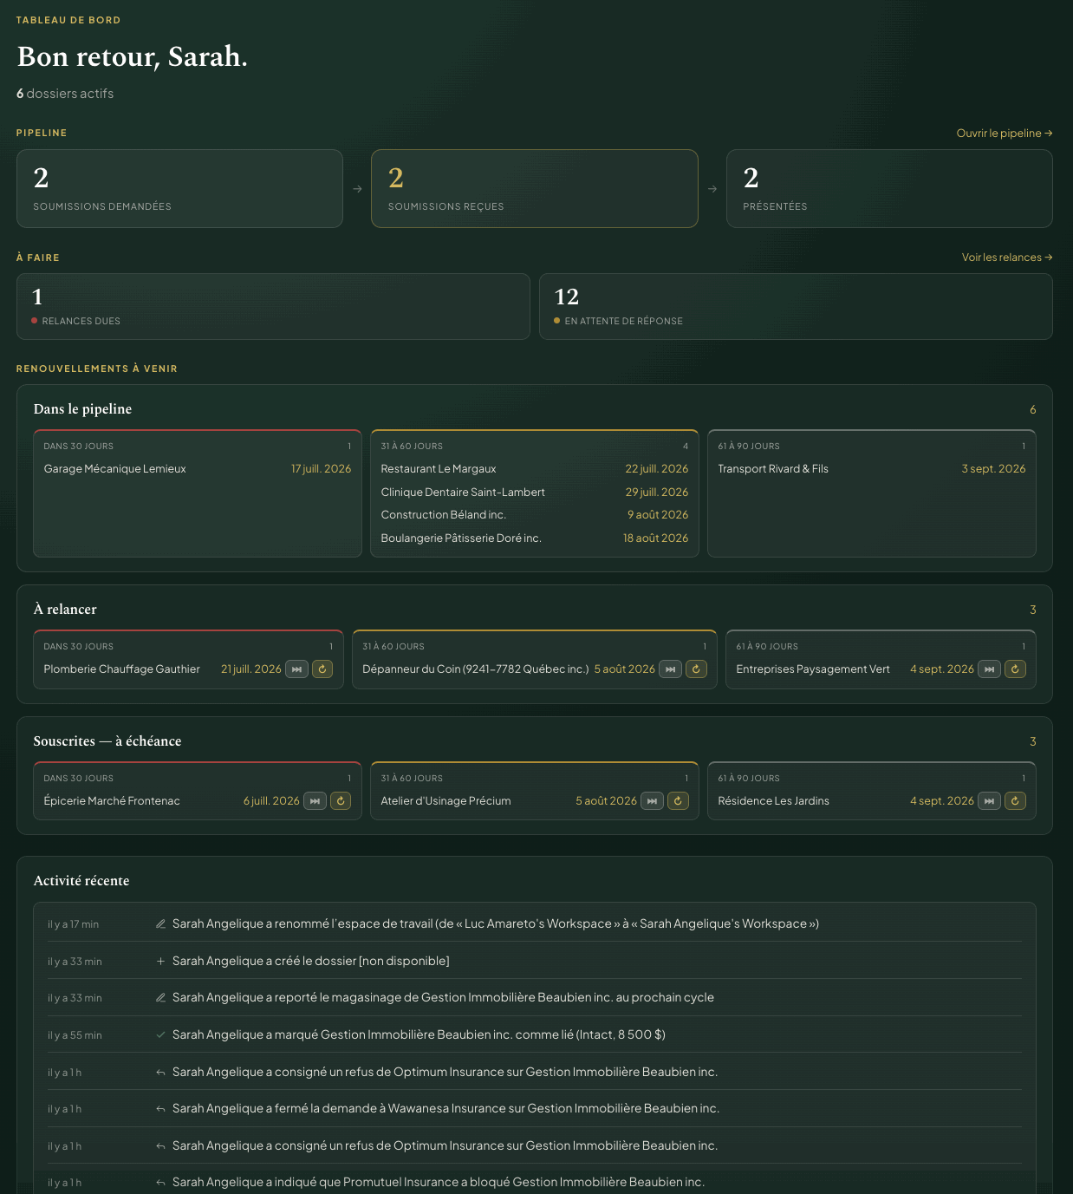Click the 6 dossiers actifs text
The height and width of the screenshot is (1194, 1073).
[65, 94]
